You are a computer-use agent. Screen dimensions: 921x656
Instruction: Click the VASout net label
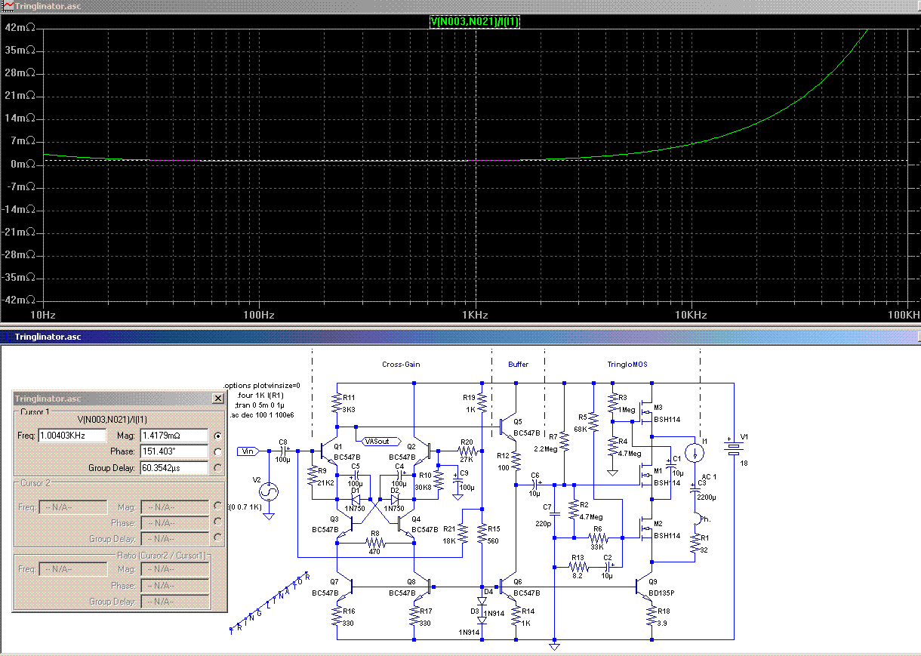click(377, 441)
